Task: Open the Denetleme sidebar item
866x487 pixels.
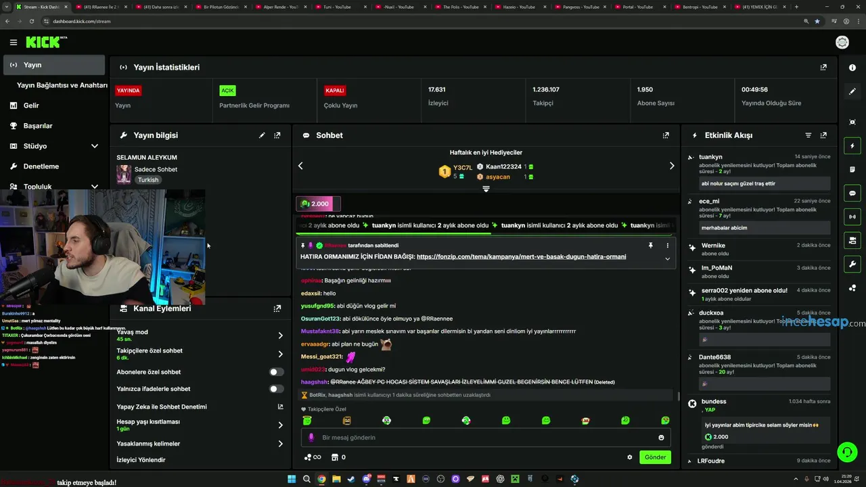Action: [x=54, y=166]
